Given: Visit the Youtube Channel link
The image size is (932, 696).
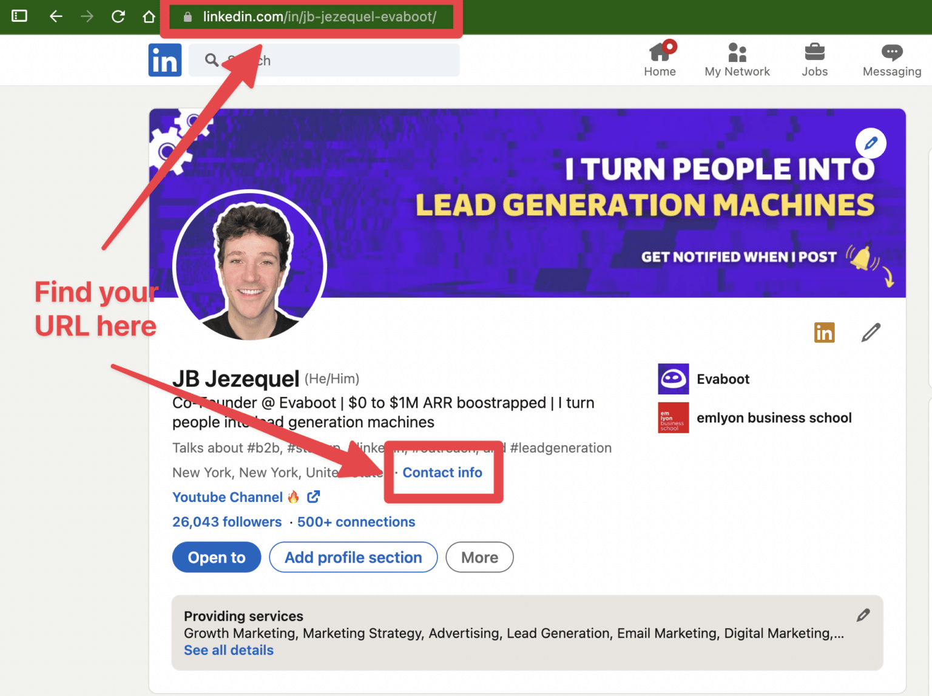Looking at the screenshot, I should pos(228,497).
